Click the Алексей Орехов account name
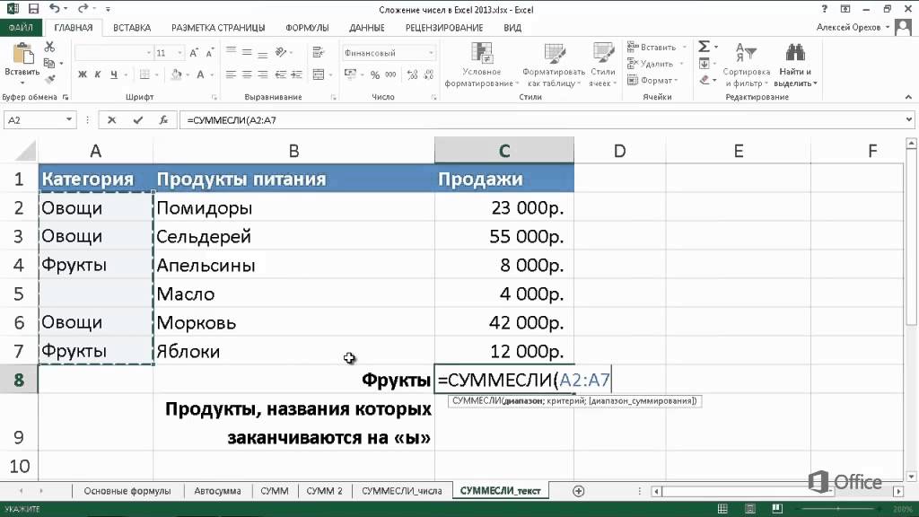 pos(848,28)
